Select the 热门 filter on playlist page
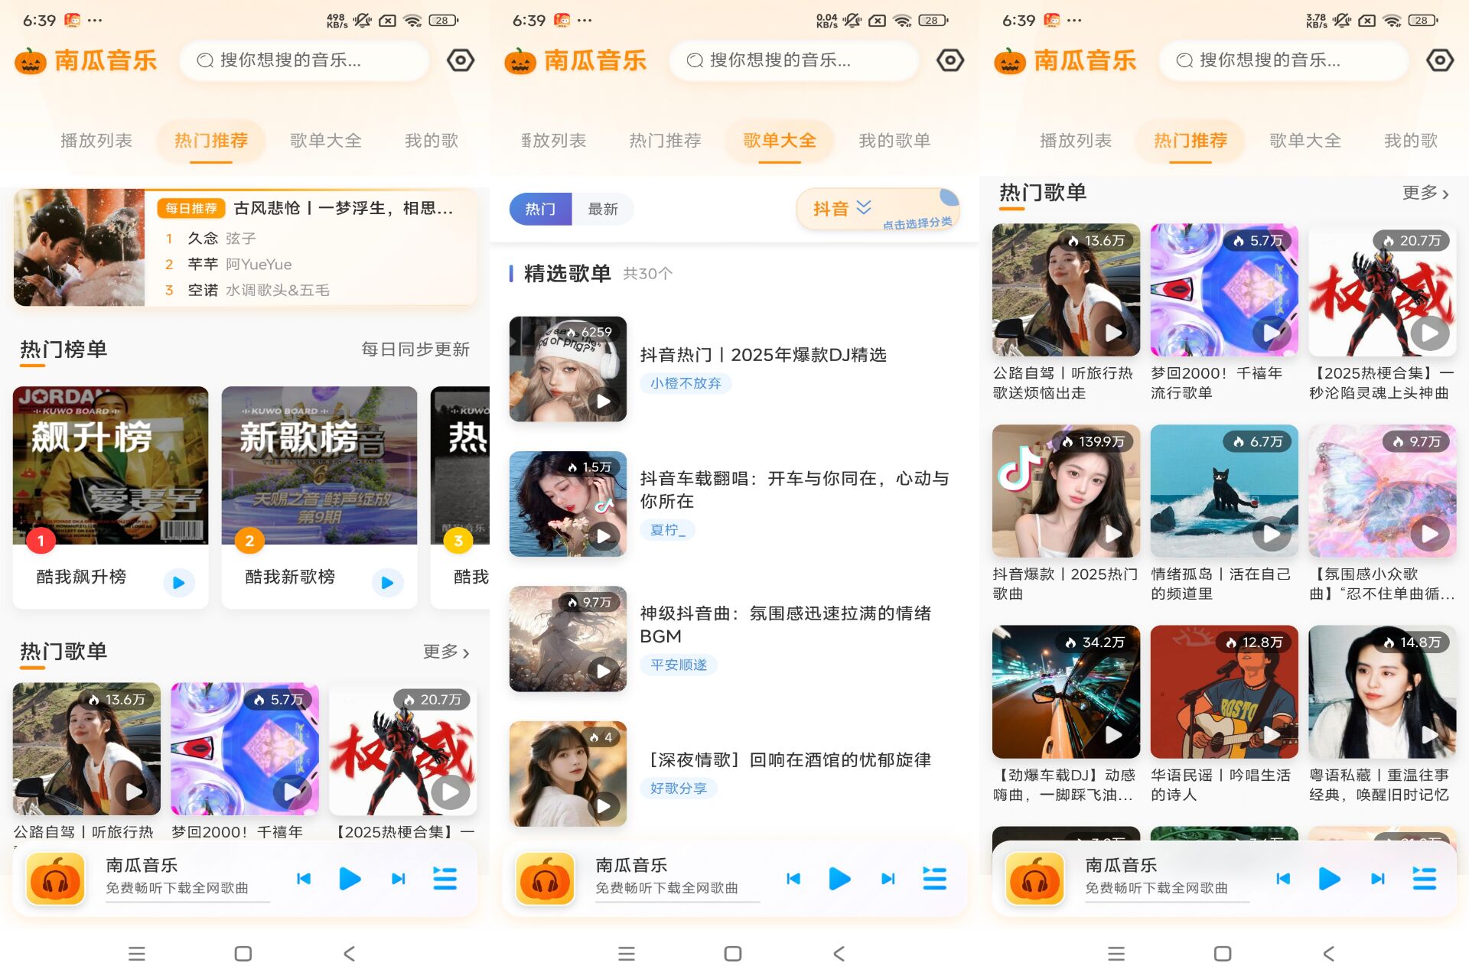This screenshot has width=1469, height=979. click(x=540, y=208)
